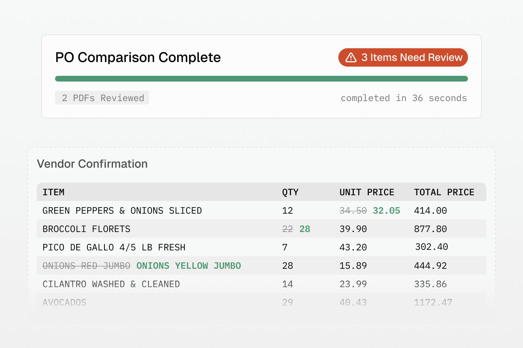Click the ITEM column header
The height and width of the screenshot is (348, 523).
coord(54,192)
